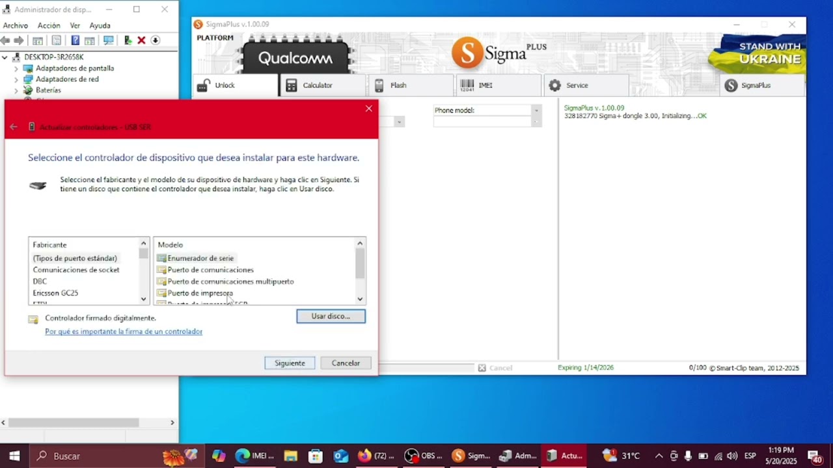
Task: Open the Archivo menu
Action: [16, 25]
